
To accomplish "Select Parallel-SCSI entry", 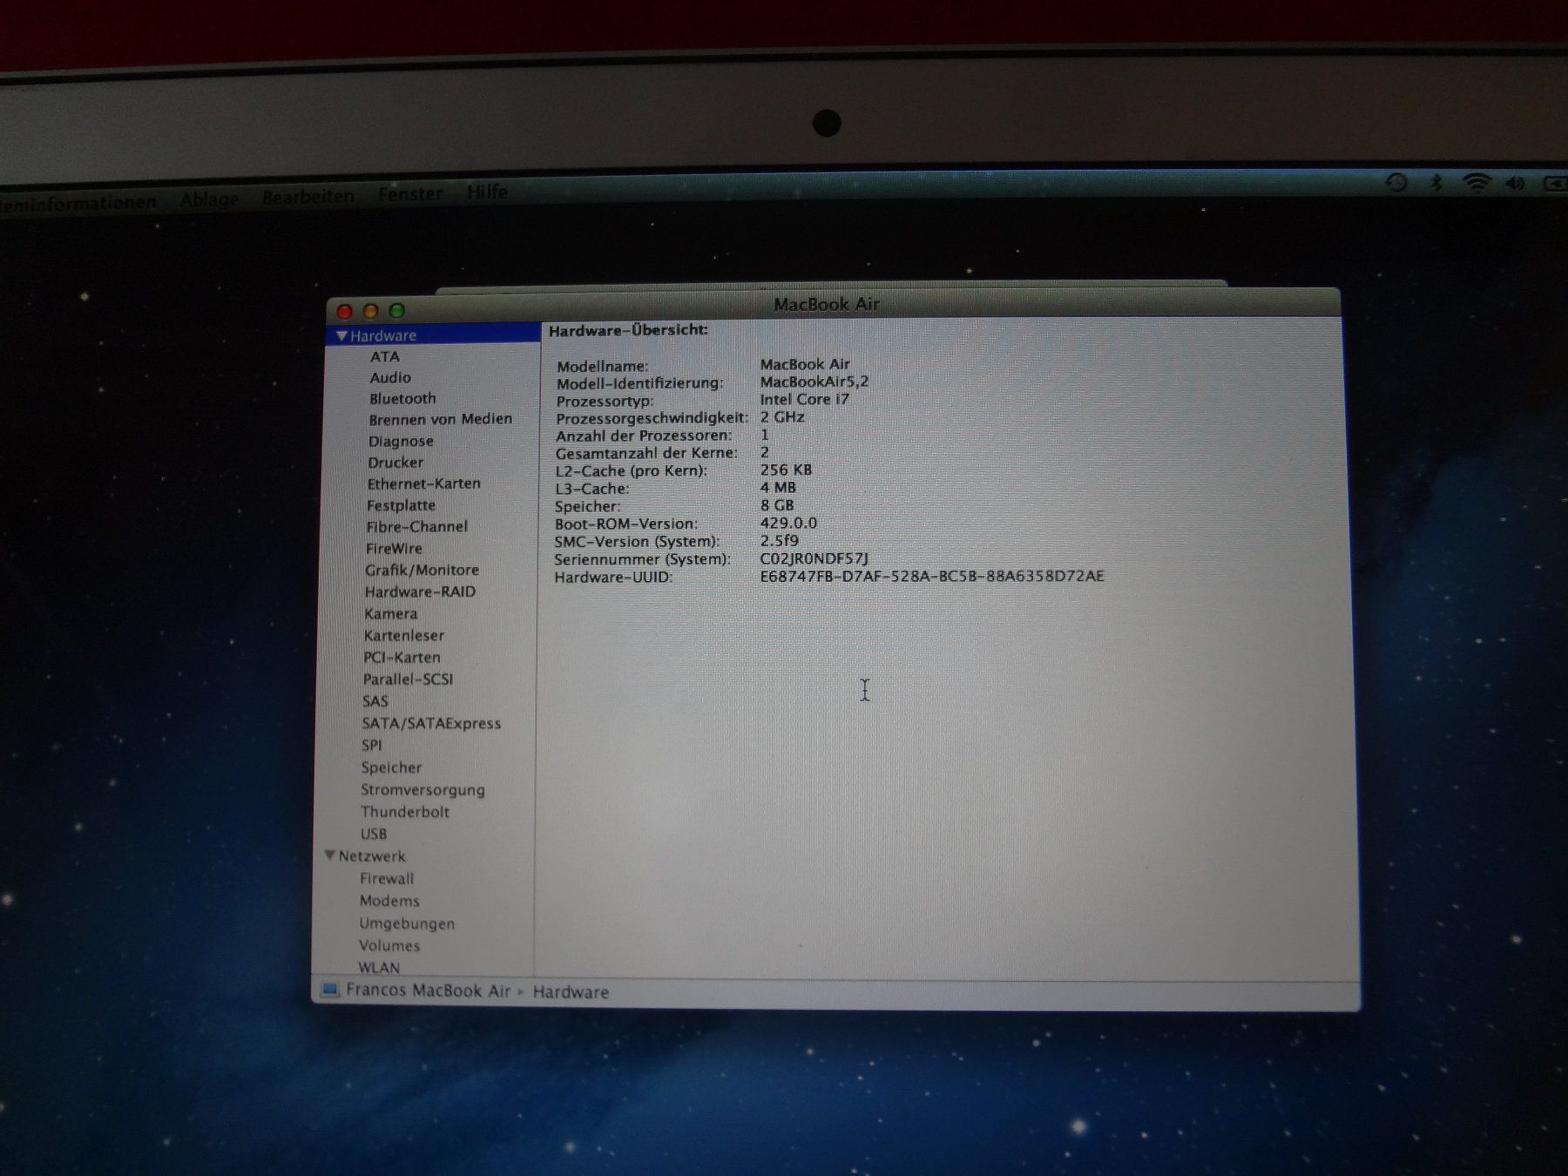I will (x=408, y=679).
